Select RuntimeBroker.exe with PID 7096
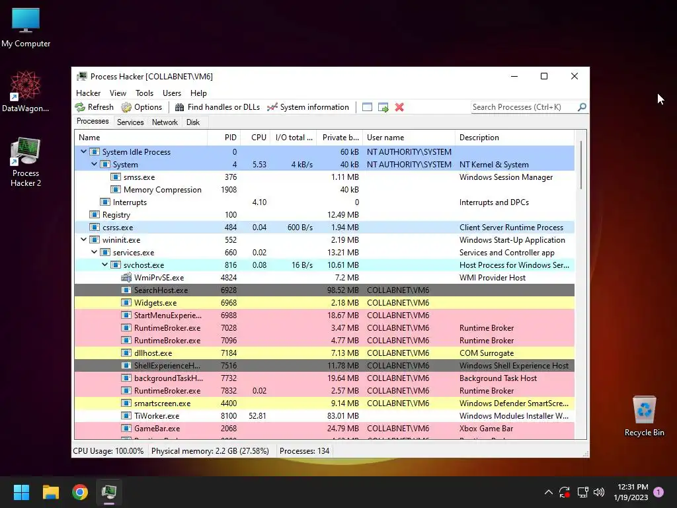Viewport: 677px width, 508px height. pyautogui.click(x=324, y=341)
